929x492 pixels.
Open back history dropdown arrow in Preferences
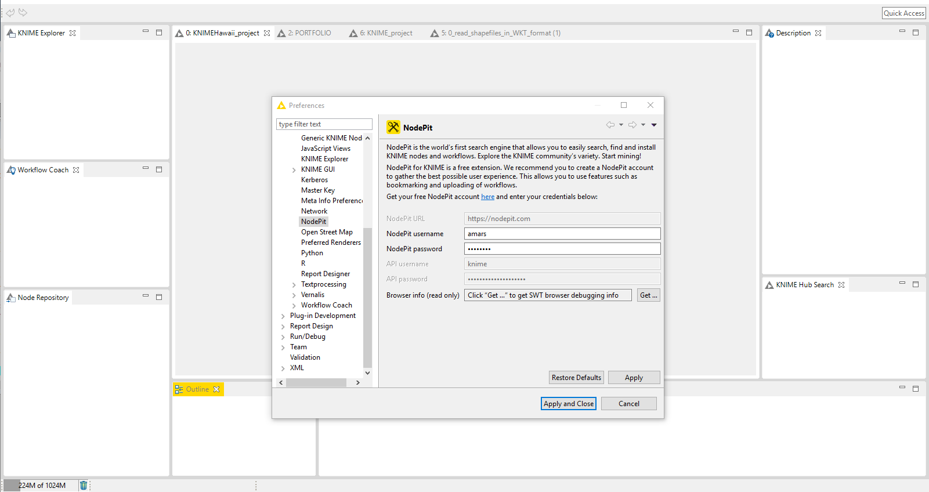[621, 125]
